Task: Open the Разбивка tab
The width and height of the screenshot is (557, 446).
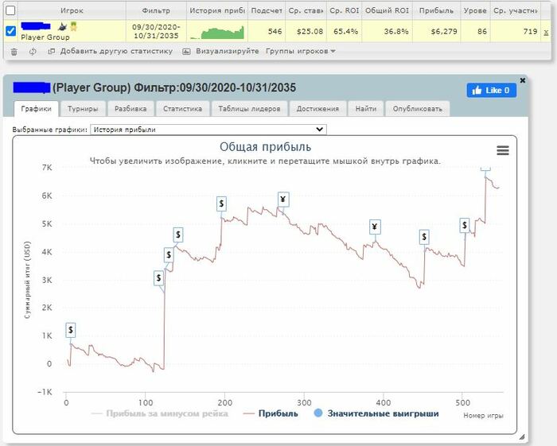Action: (130, 109)
